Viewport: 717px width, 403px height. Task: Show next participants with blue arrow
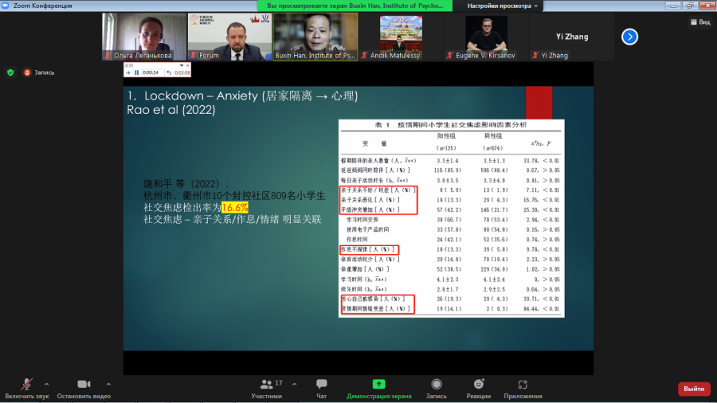coord(629,37)
